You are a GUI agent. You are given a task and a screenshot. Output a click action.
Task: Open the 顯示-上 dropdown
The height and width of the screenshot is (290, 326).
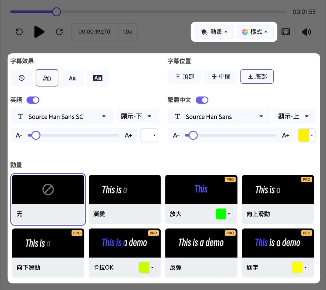(x=294, y=117)
